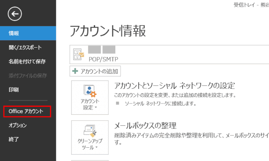Click the POP/SMTP account type label
Viewport: 269px width, 161px height.
pos(103,59)
